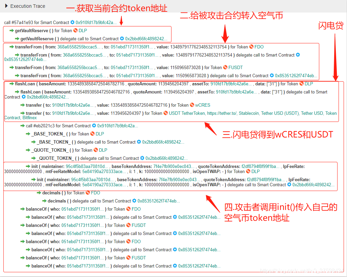Click gear icon in getVaultReserve delegate call line
Screen dimensions: 347x277
click(x=122, y=39)
